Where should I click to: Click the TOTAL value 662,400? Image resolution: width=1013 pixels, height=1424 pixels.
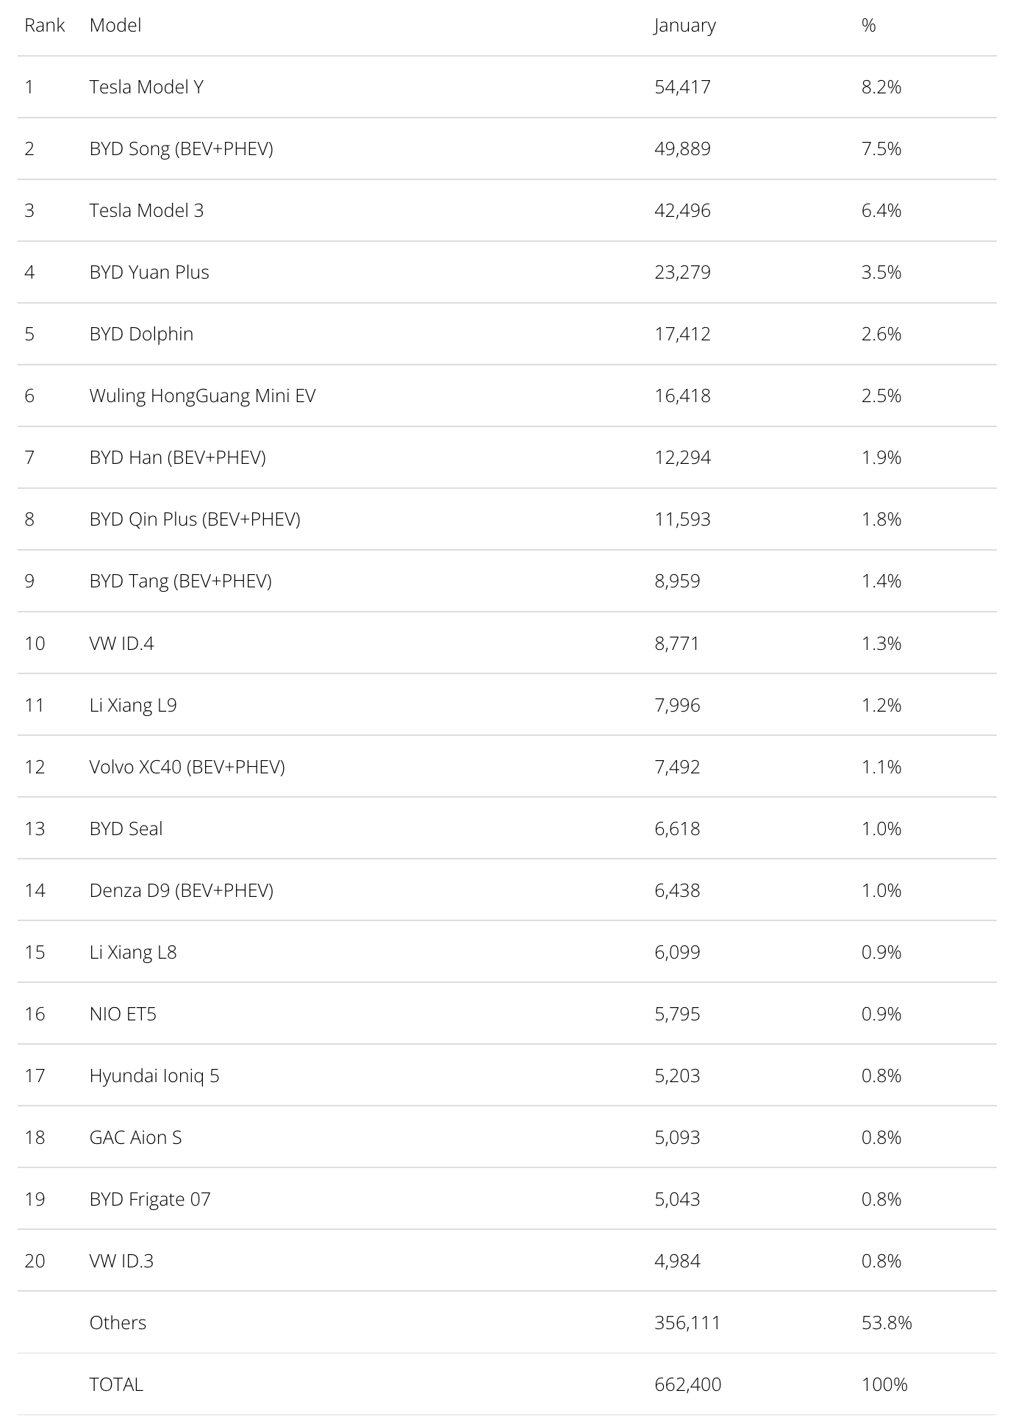click(687, 1384)
